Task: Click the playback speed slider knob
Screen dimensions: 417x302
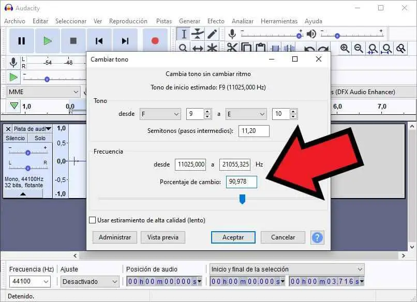Action: click(47, 79)
